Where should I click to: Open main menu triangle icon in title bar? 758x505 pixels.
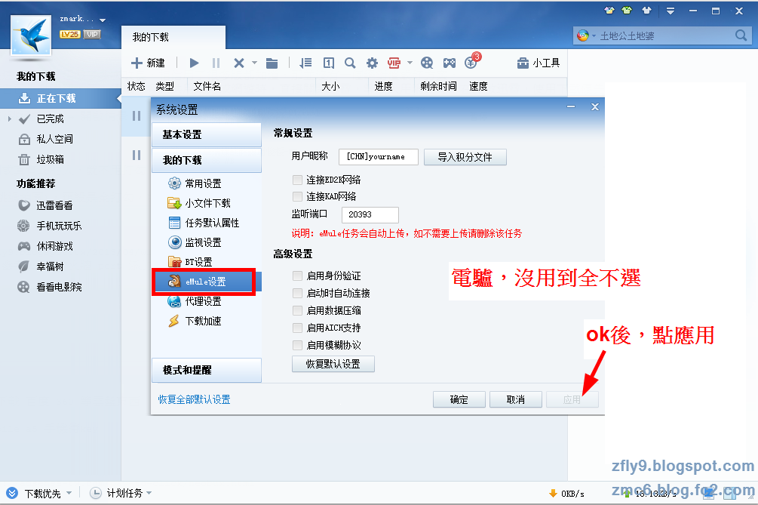(670, 11)
